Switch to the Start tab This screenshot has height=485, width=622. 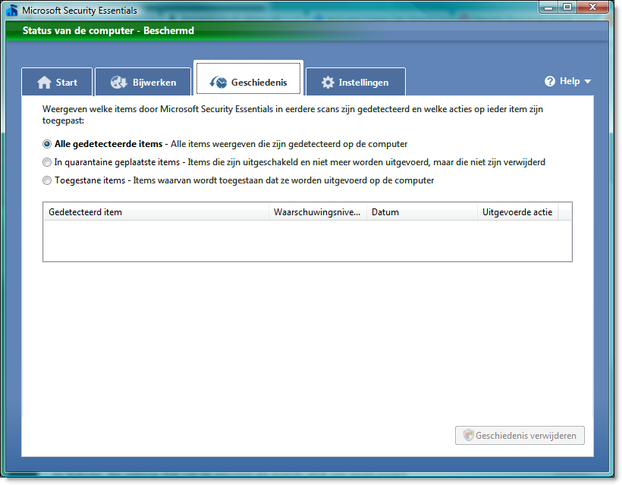click(x=57, y=82)
